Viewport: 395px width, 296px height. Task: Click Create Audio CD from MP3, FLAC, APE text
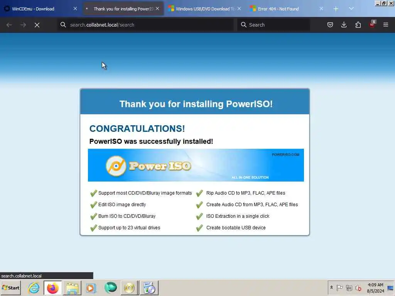pos(252,205)
